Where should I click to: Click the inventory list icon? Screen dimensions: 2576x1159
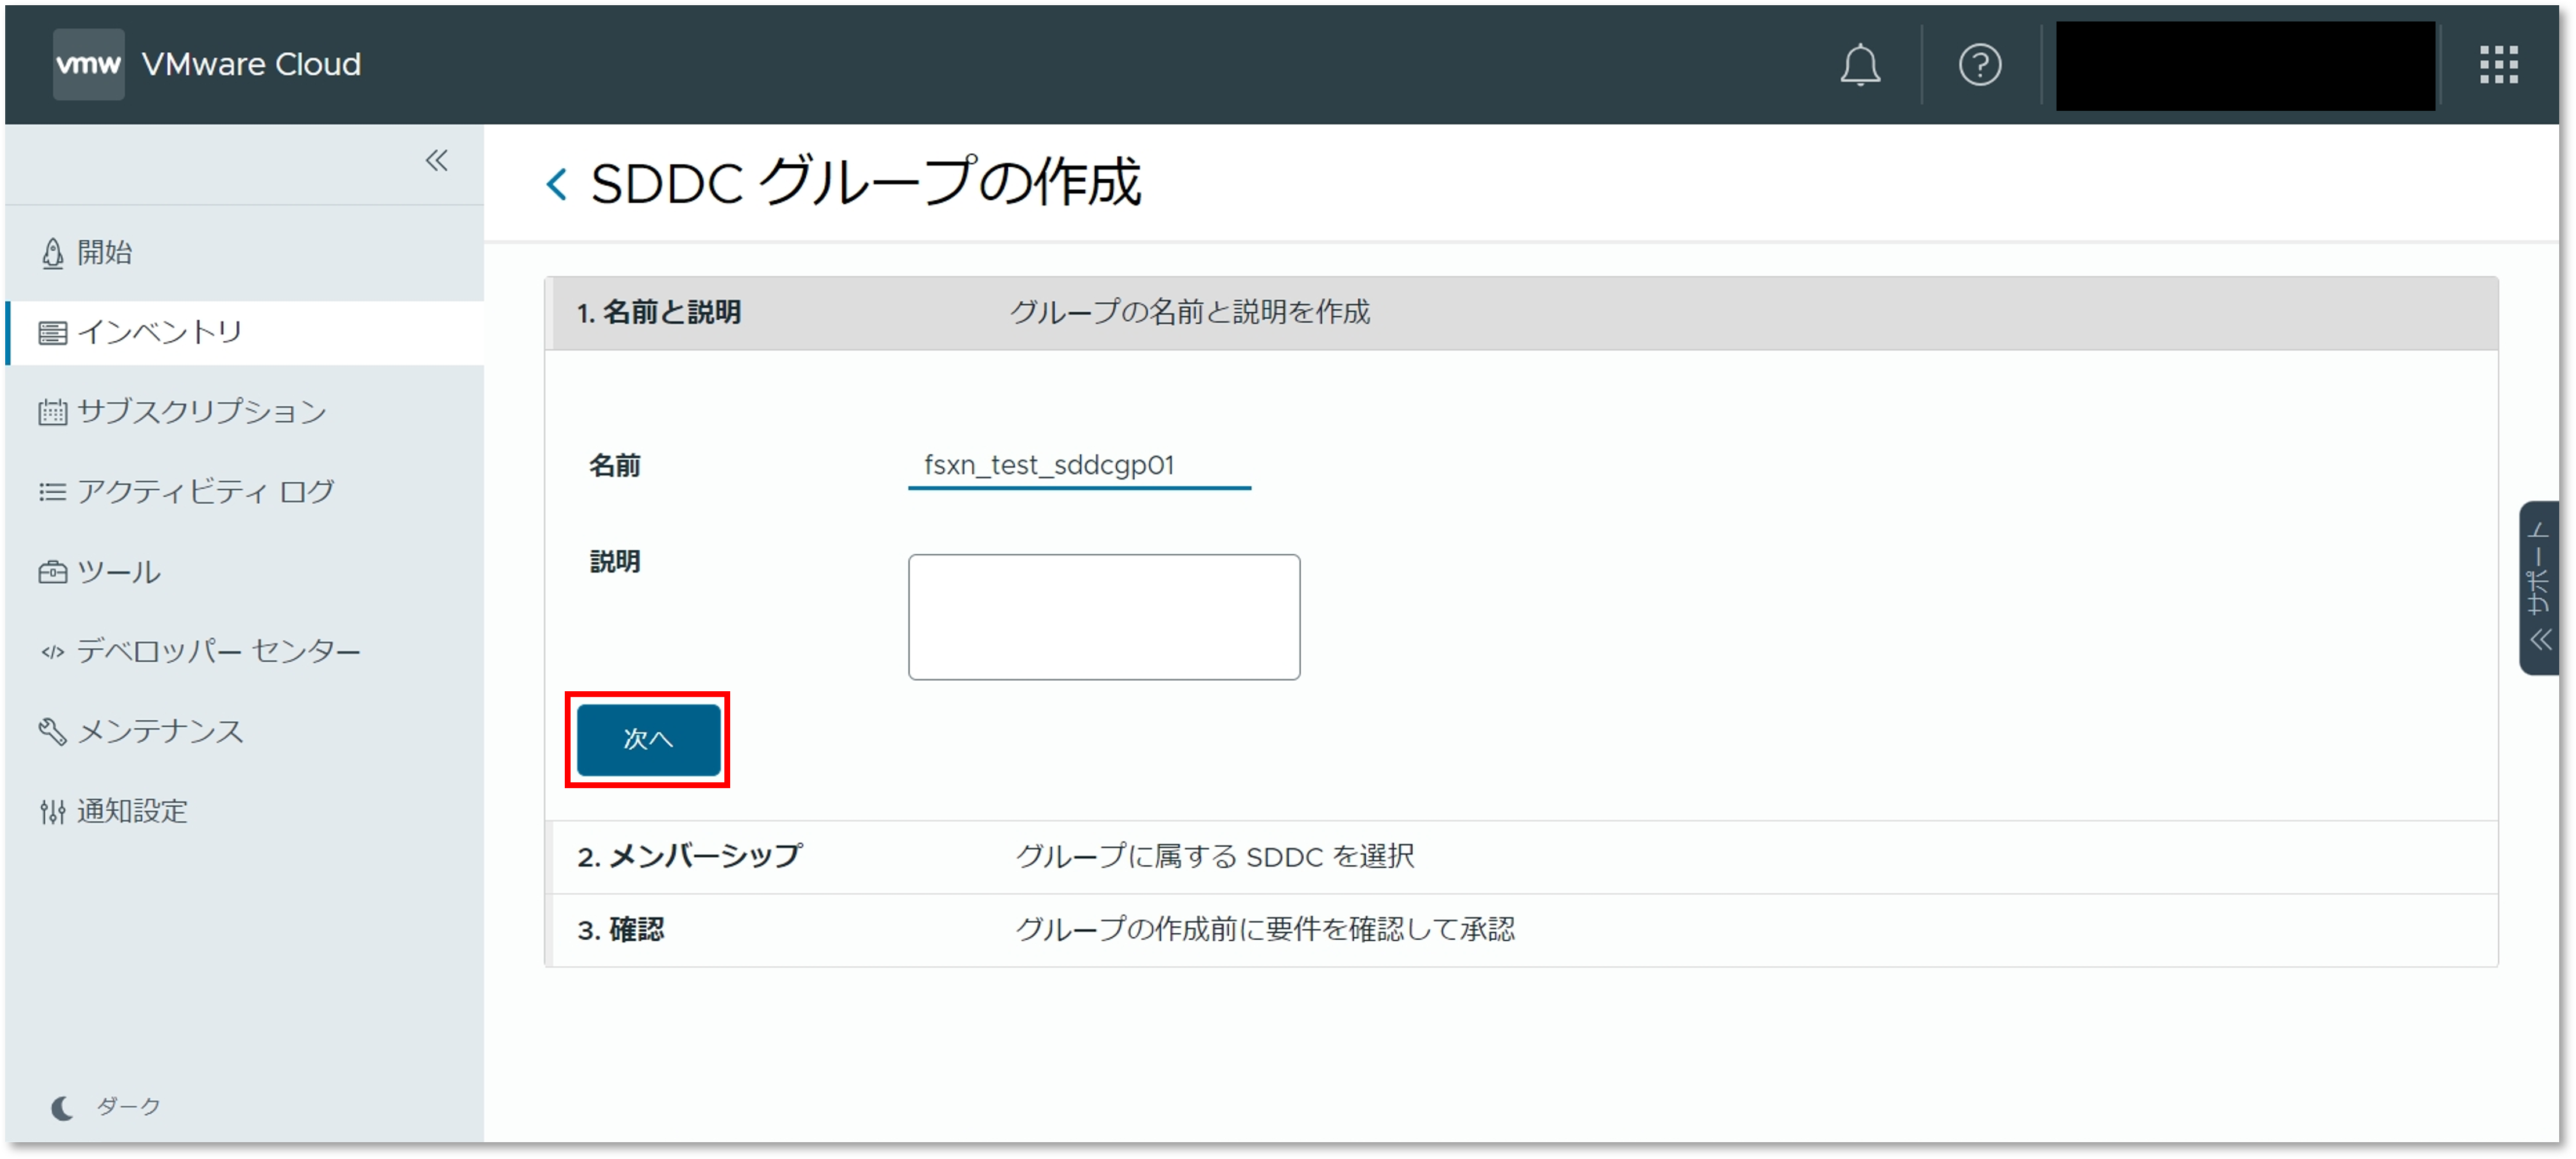click(52, 333)
